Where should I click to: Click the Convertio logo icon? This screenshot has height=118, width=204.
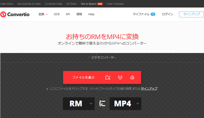coord(3,14)
